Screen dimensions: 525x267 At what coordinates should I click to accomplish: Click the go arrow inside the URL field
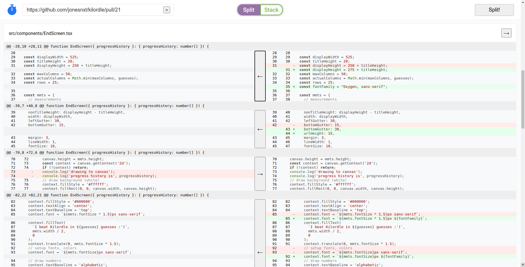167,10
